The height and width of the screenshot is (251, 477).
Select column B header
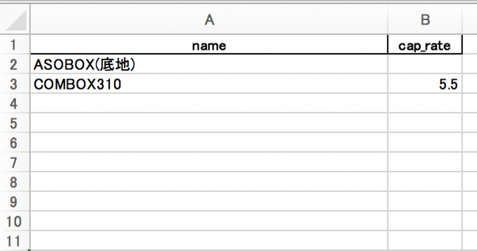(x=425, y=21)
